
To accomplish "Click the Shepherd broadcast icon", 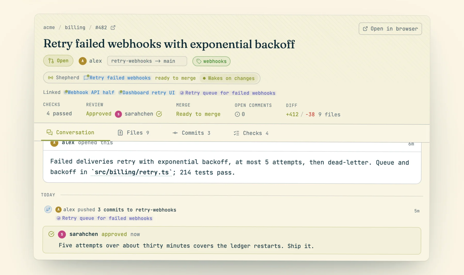I will (51, 78).
